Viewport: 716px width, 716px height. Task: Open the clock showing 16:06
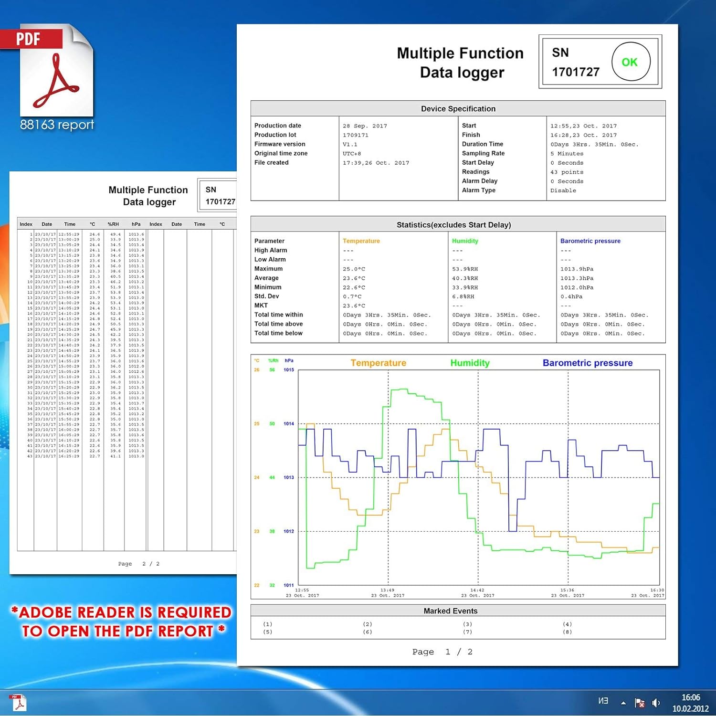[691, 703]
